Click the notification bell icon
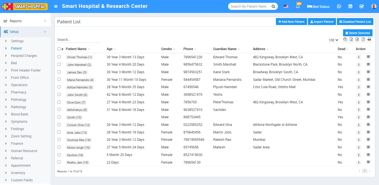This screenshot has width=379, height=185. pos(298,6)
